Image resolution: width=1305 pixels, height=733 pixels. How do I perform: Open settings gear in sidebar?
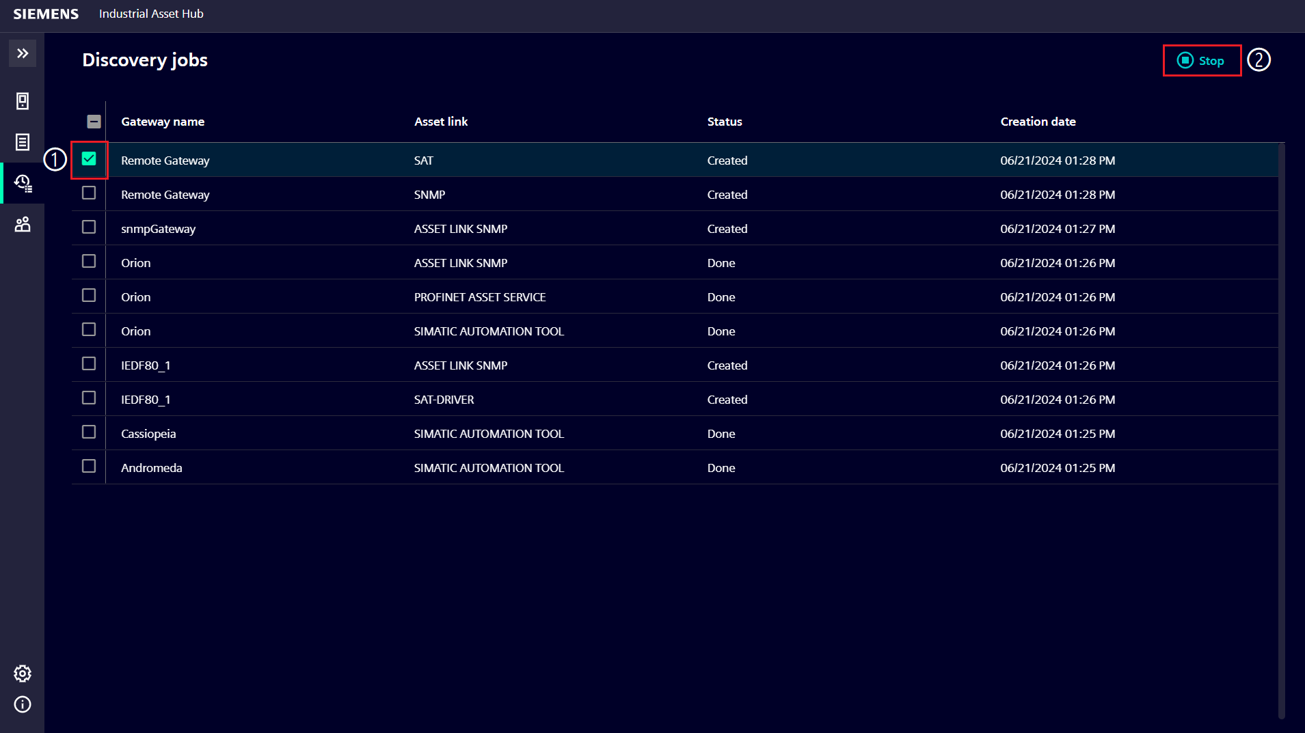(23, 674)
